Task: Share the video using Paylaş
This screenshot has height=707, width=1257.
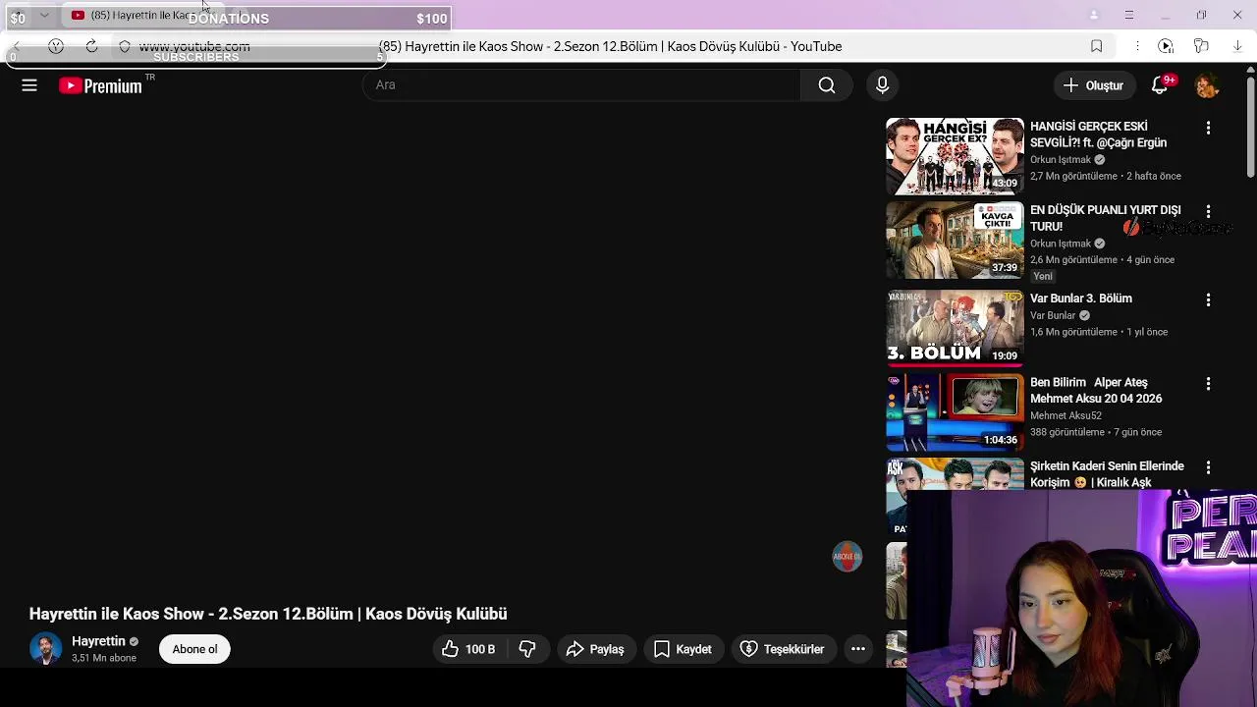Action: coord(595,649)
